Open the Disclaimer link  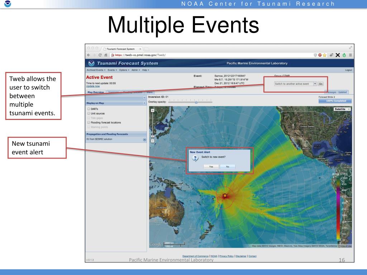pos(241,256)
